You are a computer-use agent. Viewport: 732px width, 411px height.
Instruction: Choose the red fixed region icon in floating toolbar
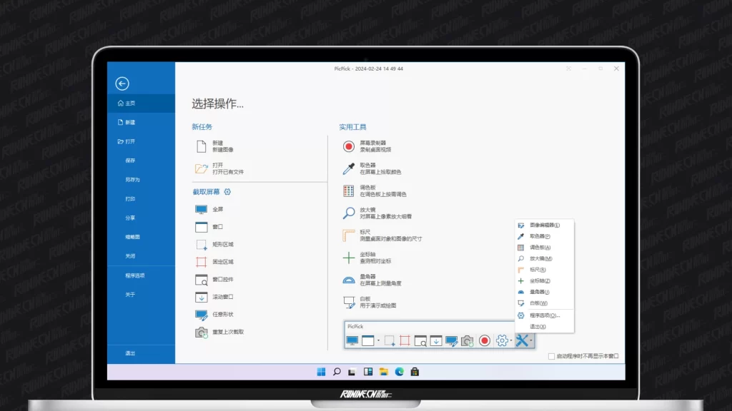pyautogui.click(x=405, y=341)
